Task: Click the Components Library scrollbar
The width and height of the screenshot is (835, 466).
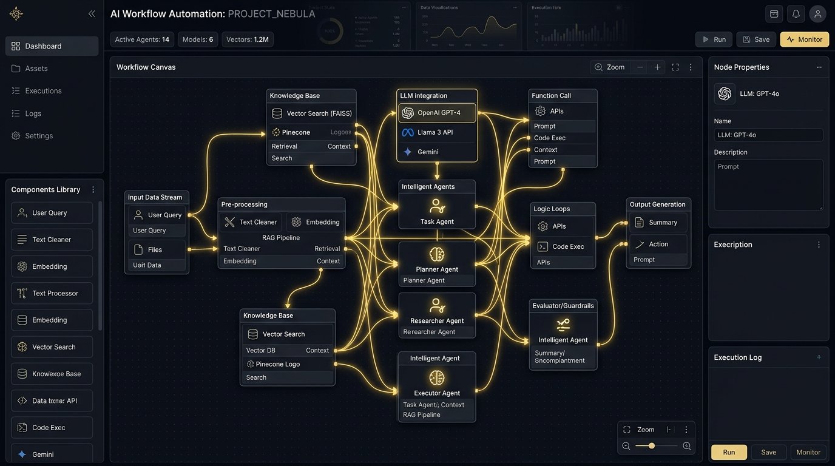Action: pos(100,267)
